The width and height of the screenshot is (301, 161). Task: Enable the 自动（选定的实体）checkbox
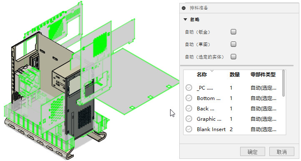(233, 57)
